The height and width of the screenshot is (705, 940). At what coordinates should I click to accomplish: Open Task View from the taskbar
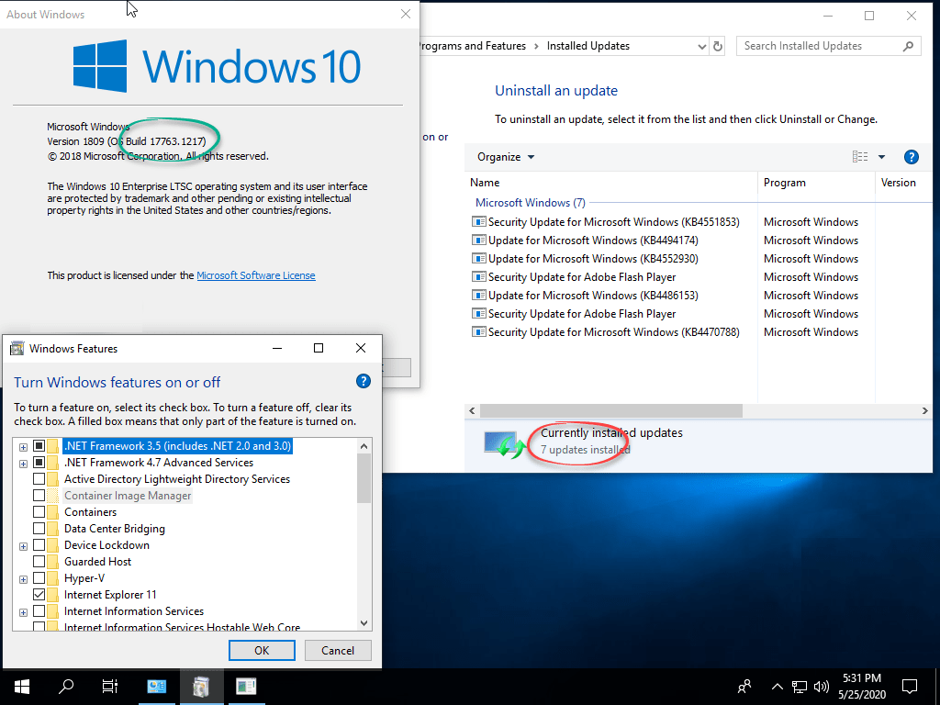(x=110, y=686)
